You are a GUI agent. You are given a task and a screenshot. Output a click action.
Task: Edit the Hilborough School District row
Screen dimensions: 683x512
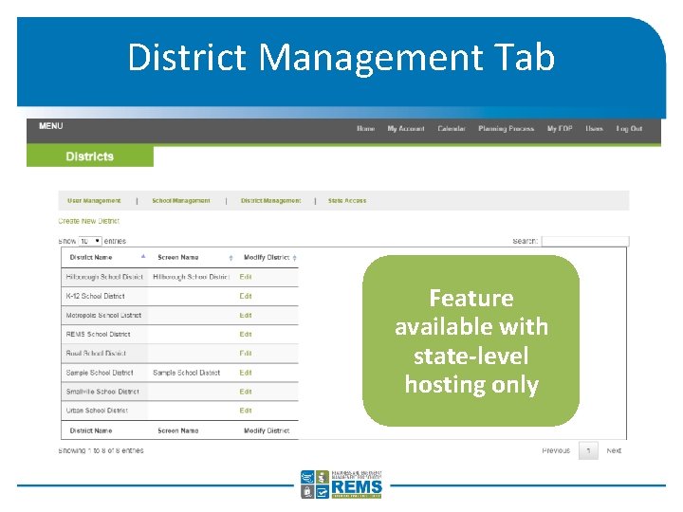click(246, 277)
